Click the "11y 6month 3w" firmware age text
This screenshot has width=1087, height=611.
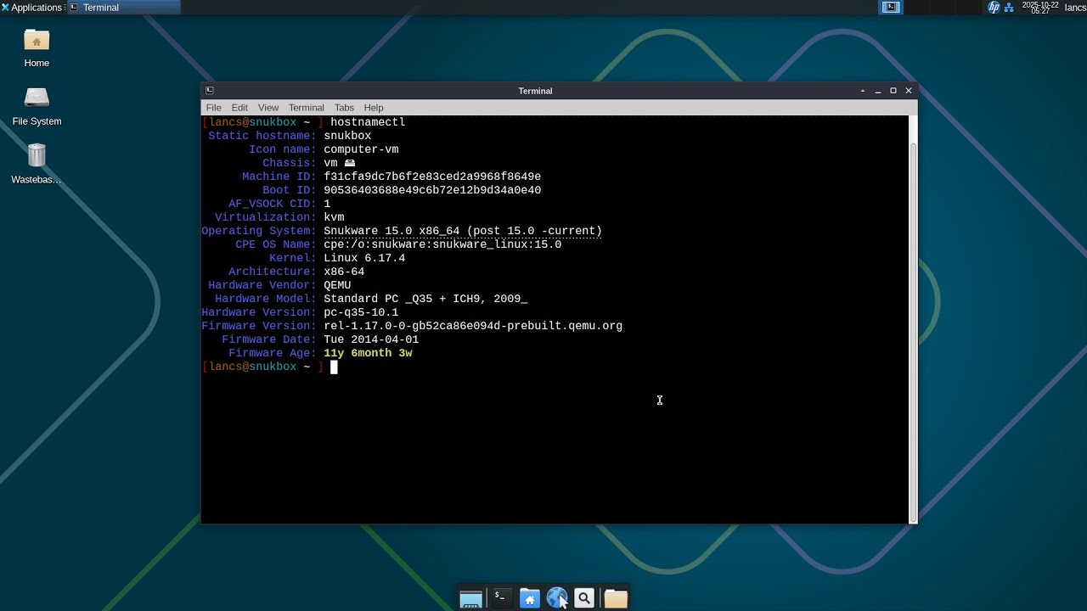368,353
